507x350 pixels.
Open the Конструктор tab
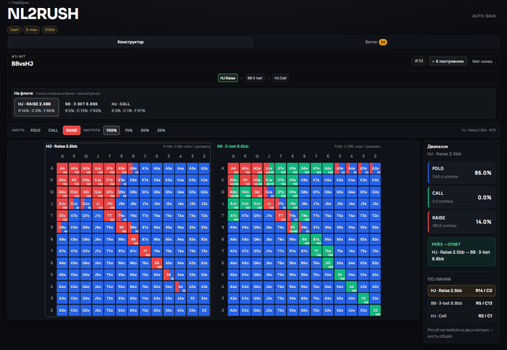(x=130, y=42)
